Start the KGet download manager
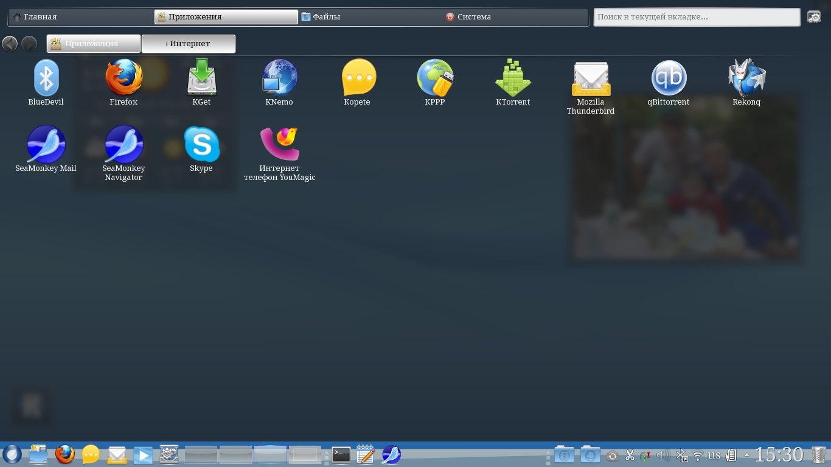Image resolution: width=831 pixels, height=467 pixels. (201, 83)
